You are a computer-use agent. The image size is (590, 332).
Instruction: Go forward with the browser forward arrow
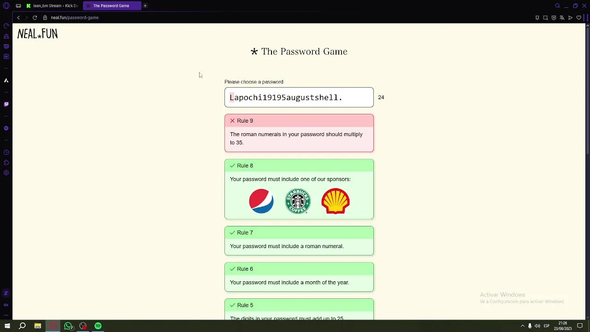coord(26,18)
